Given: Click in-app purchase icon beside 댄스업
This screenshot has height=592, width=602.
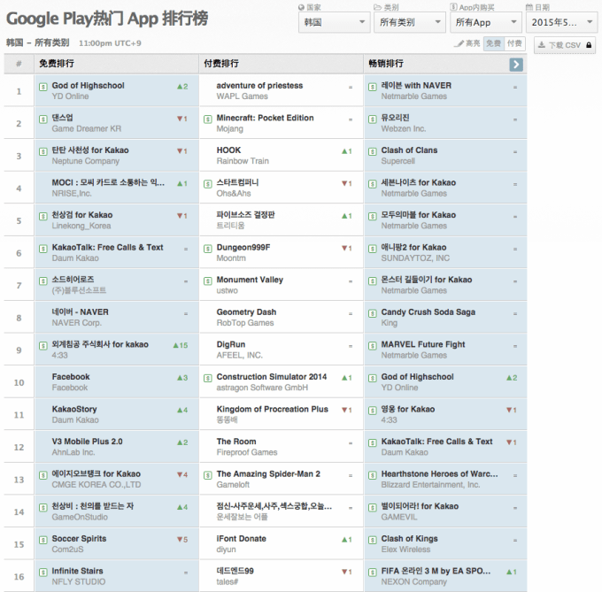Looking at the screenshot, I should point(43,119).
